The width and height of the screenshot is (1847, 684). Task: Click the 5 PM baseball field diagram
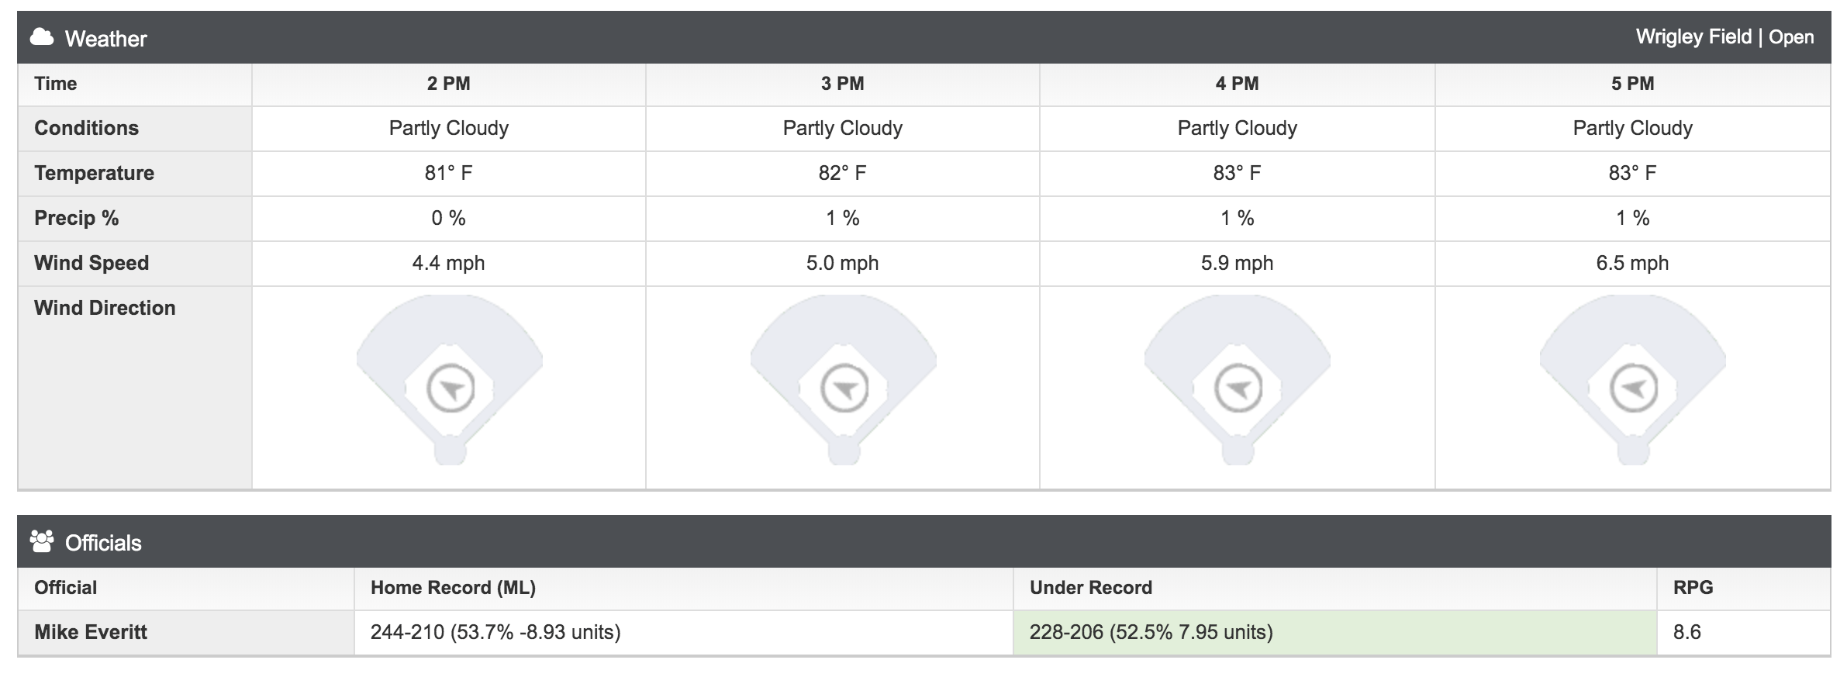click(x=1633, y=380)
